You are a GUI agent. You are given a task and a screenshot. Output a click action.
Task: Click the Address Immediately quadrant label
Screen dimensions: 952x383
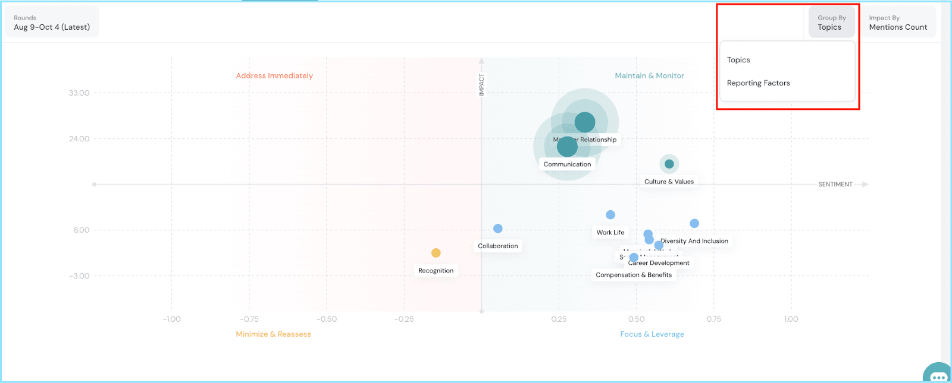274,76
